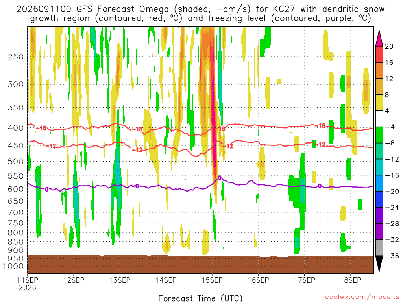This screenshot has width=403, height=302.
Task: Click the red color swatch near 20
Action: tap(379, 54)
